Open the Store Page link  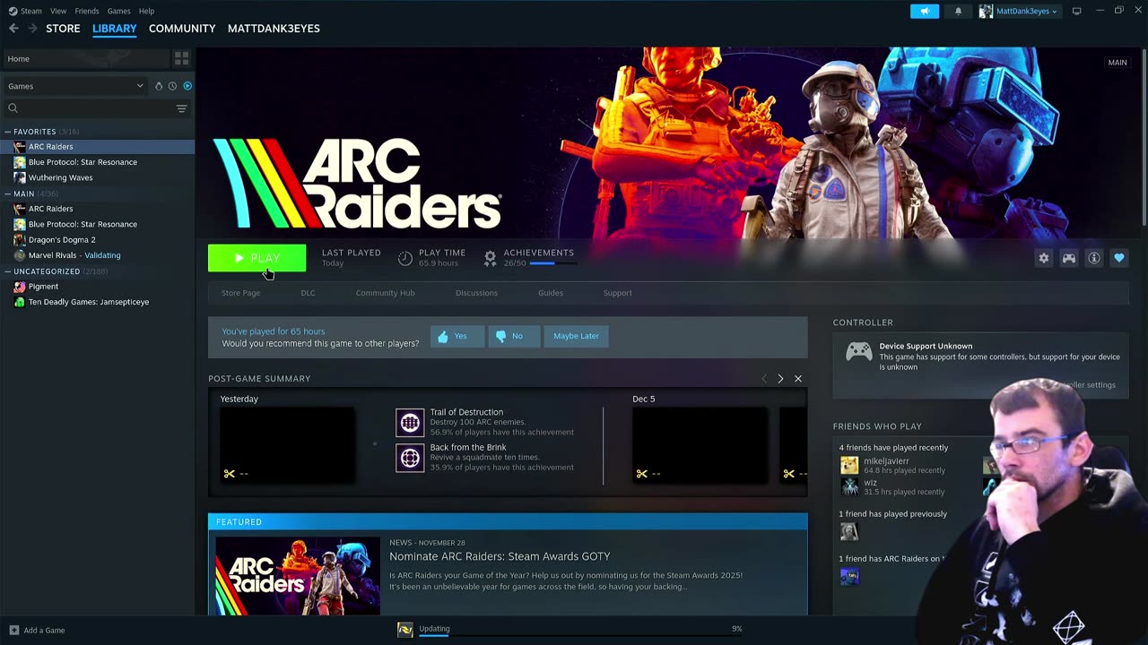[x=241, y=293]
